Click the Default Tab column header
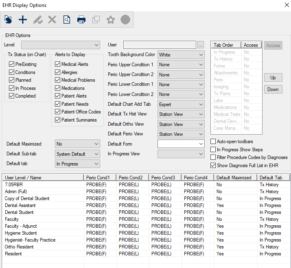Screen dimensions: 291x268 click(x=273, y=178)
